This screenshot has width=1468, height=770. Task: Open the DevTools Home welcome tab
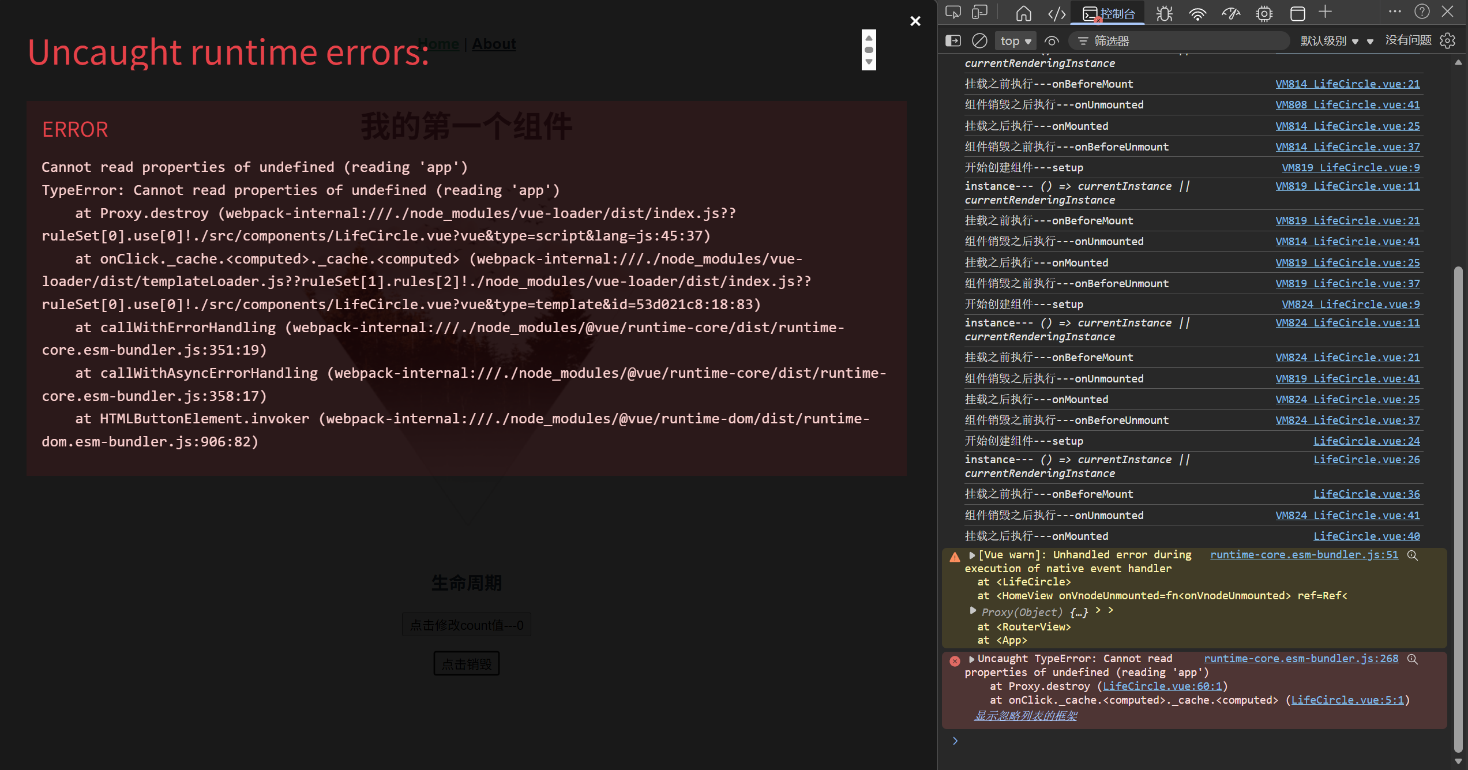[1023, 13]
